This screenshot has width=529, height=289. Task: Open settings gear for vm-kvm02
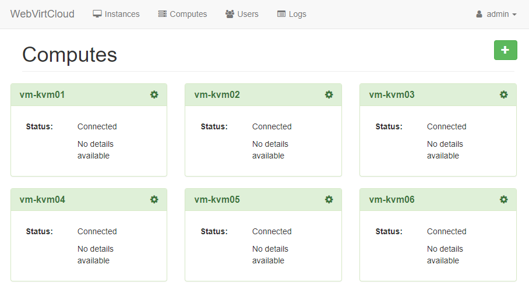(x=329, y=94)
